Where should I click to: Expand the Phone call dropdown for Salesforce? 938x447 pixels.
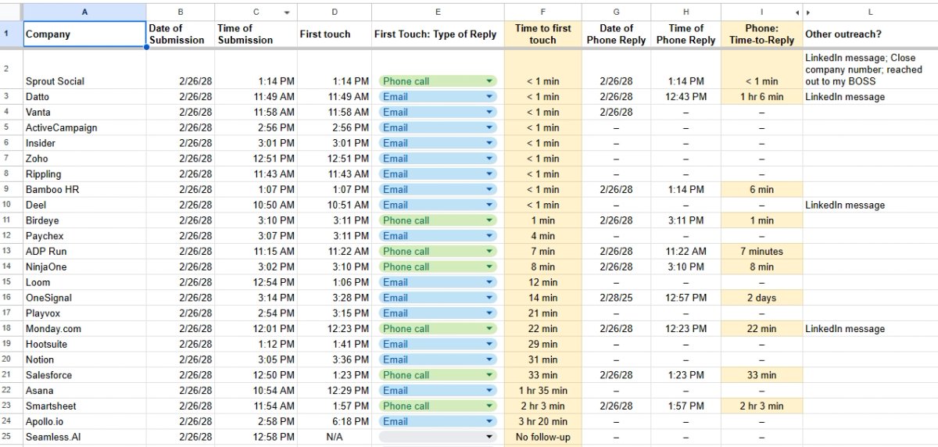(x=489, y=375)
